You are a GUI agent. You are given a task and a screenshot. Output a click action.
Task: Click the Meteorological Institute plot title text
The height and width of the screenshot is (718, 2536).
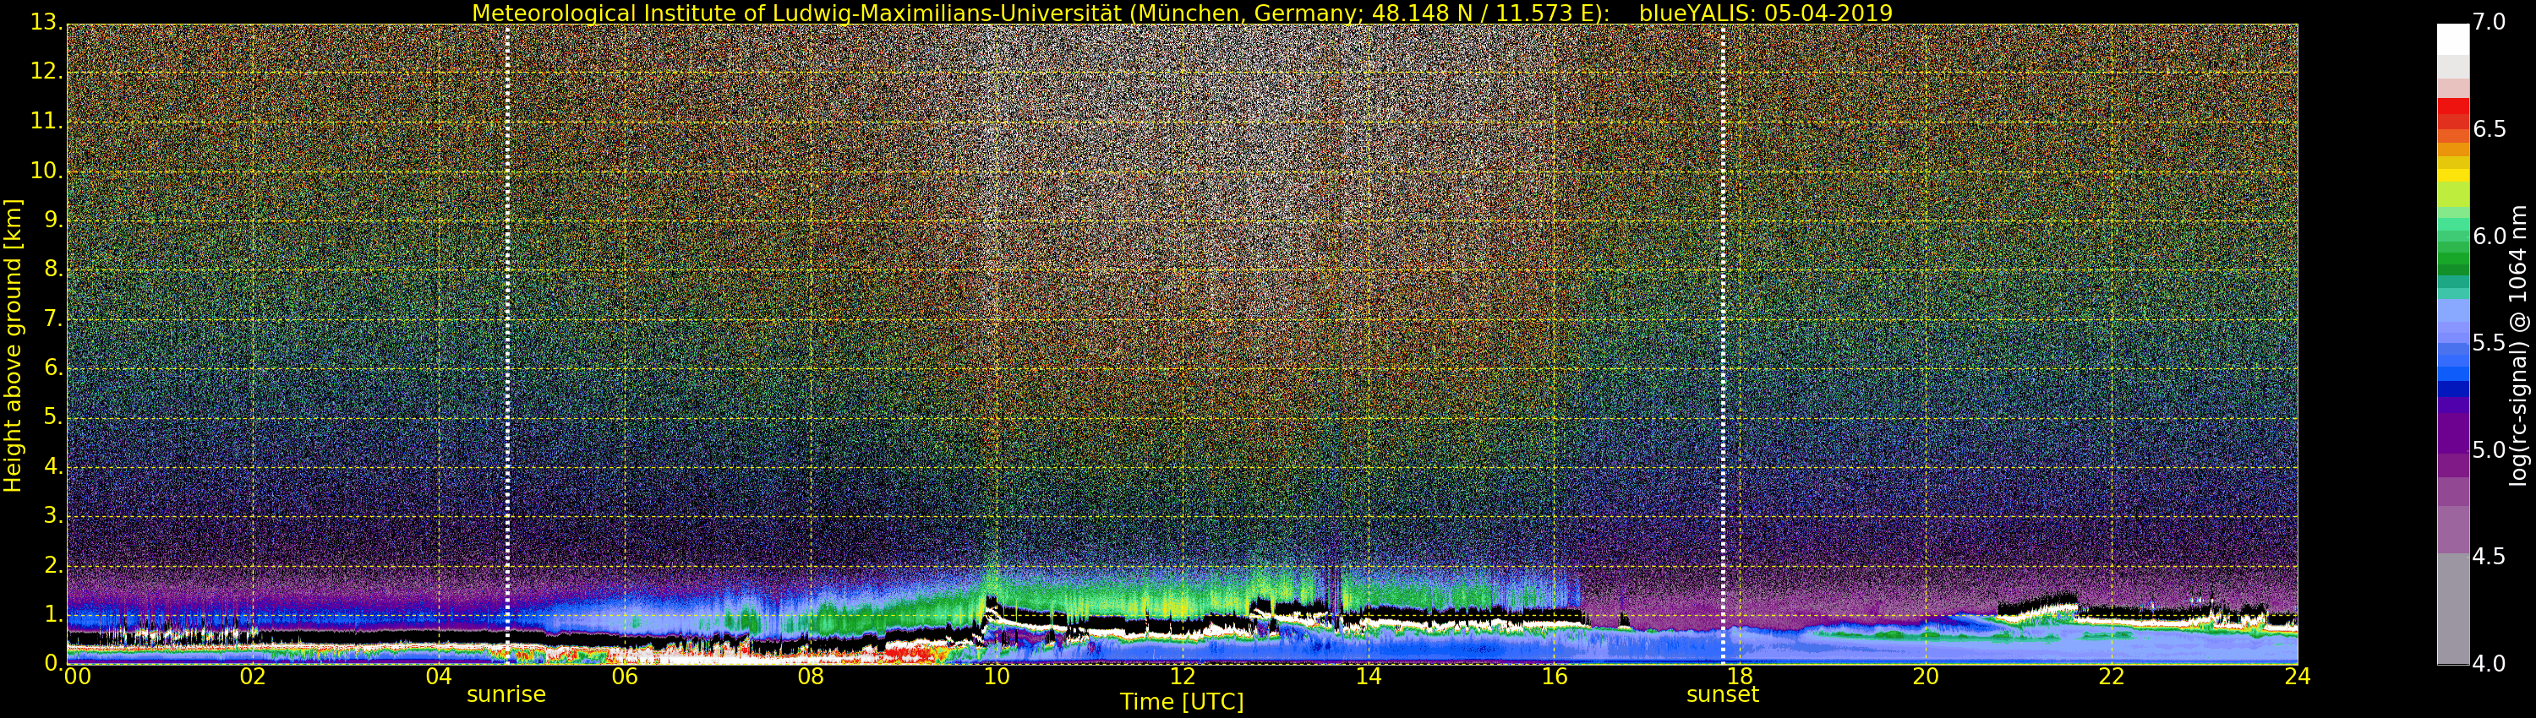[1041, 13]
